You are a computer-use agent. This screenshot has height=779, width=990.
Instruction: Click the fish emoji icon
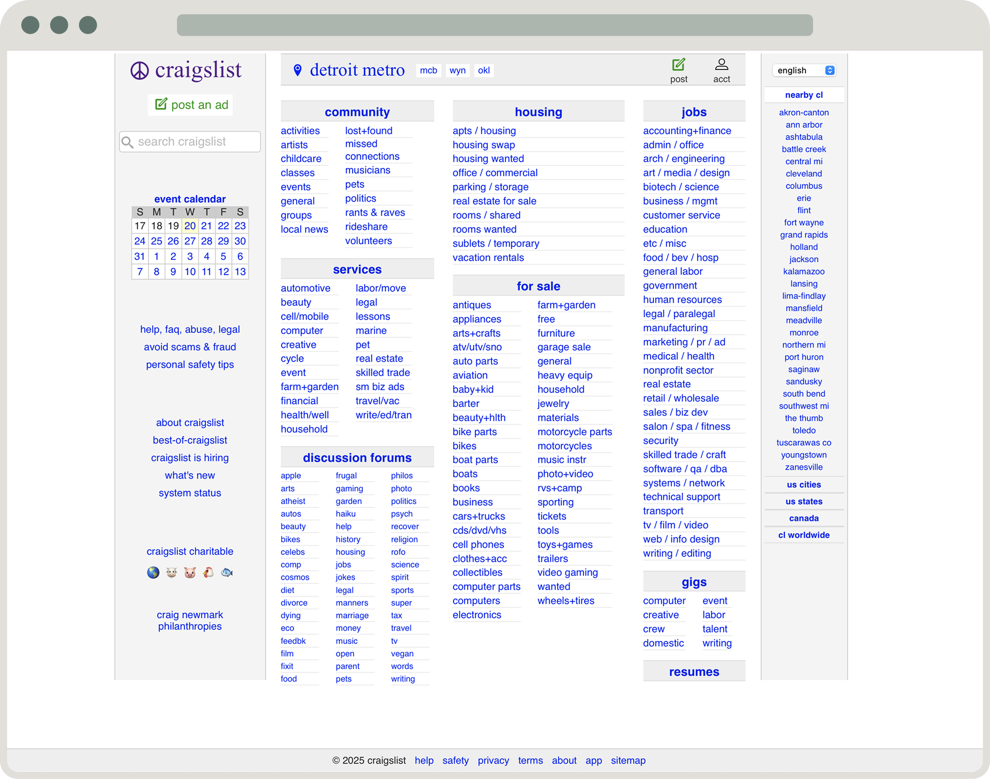click(226, 573)
